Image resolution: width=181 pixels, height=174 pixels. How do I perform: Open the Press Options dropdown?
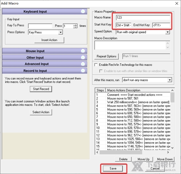[x=61, y=32]
